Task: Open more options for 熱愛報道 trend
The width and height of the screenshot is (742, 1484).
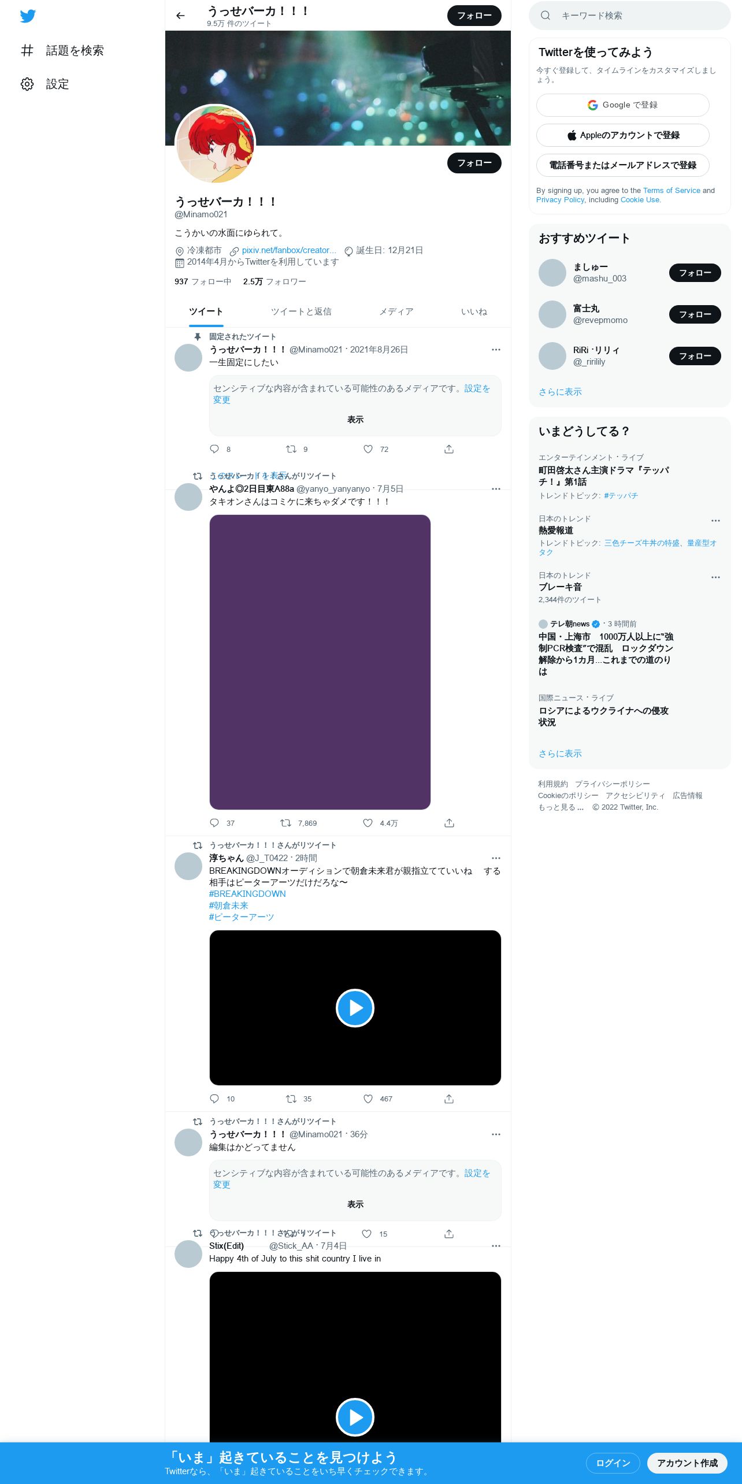Action: [715, 521]
